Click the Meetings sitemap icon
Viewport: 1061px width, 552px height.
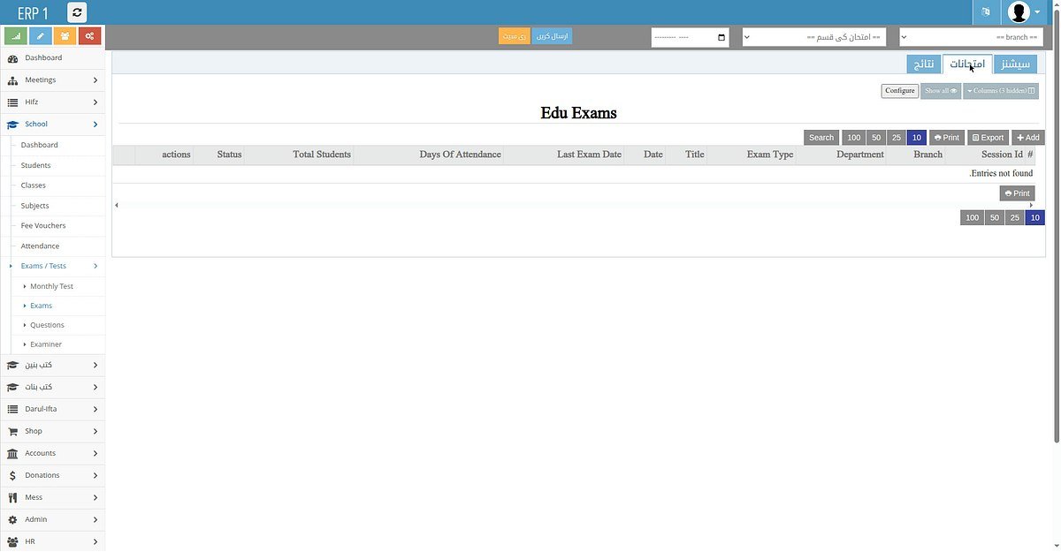coord(12,80)
